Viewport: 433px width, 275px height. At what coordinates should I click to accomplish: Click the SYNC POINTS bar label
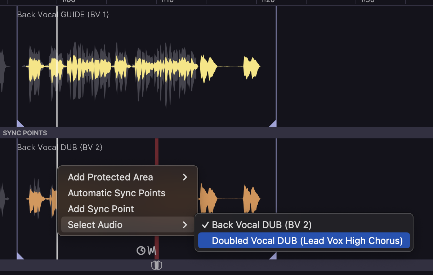point(25,133)
